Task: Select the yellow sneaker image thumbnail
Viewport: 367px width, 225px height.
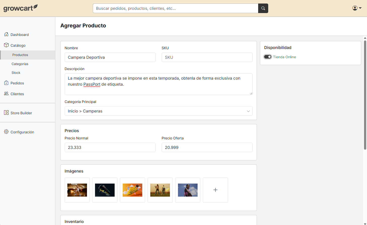Action: point(132,190)
